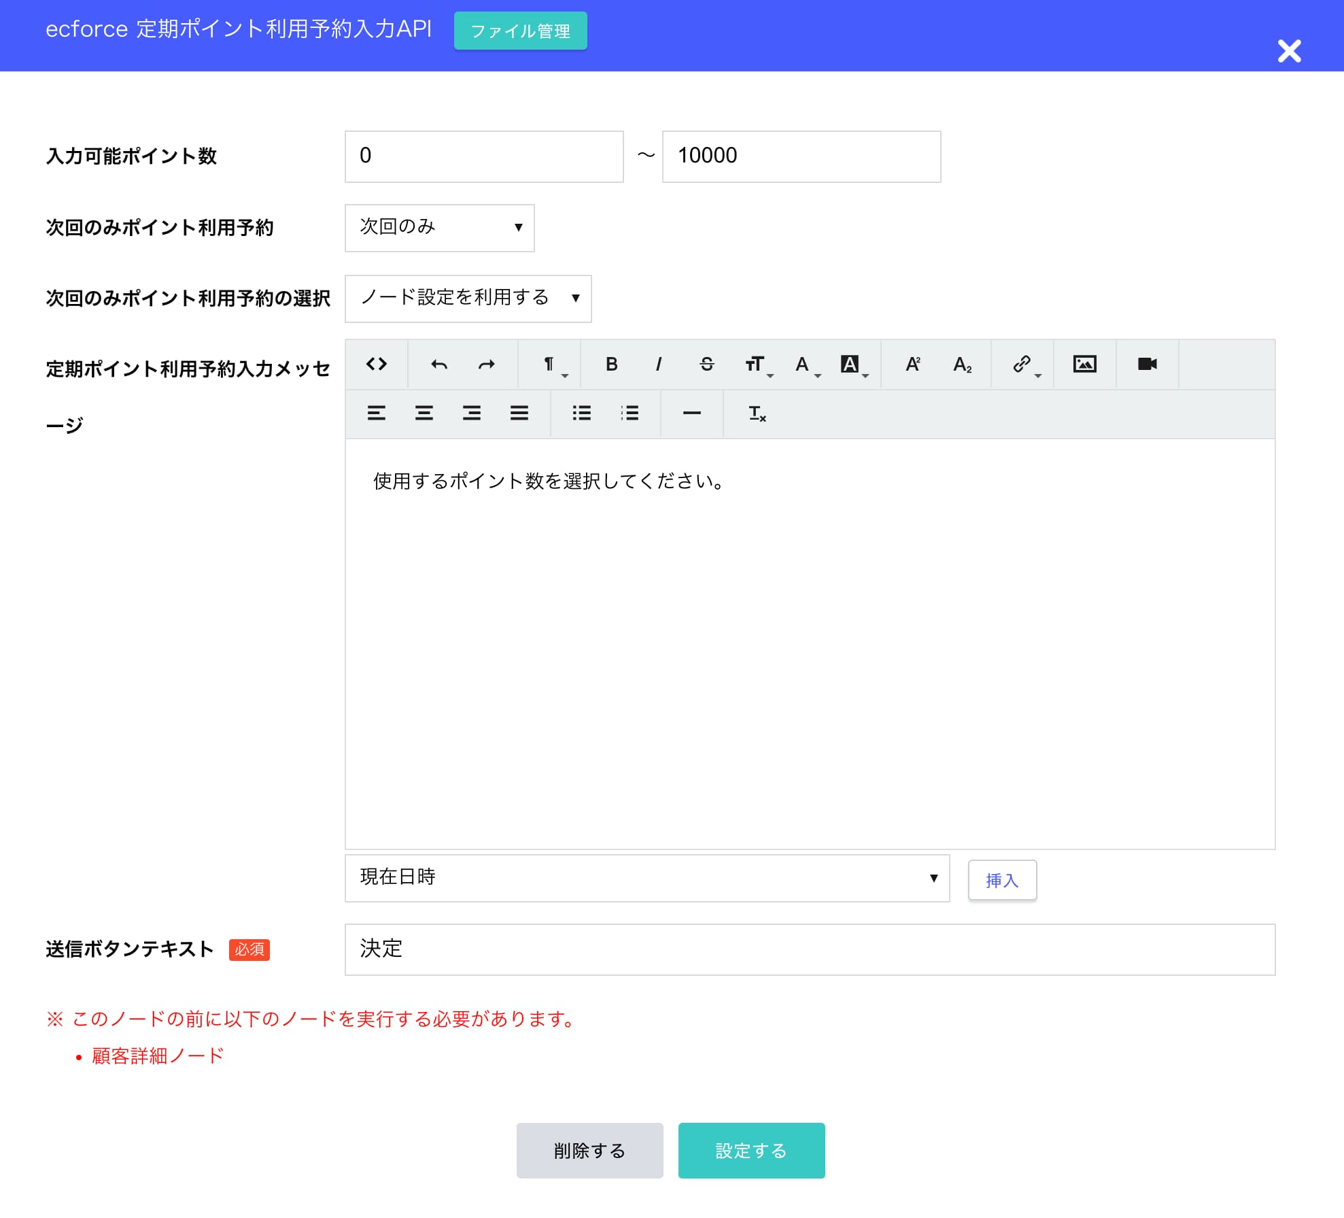Open the 現在日時 variable dropdown
1344x1218 pixels.
pyautogui.click(x=647, y=879)
